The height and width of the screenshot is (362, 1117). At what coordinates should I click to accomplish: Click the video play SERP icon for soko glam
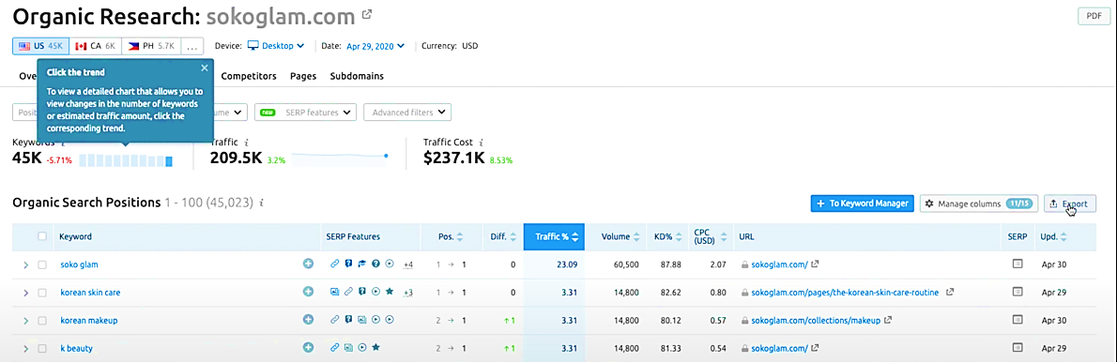coord(389,264)
